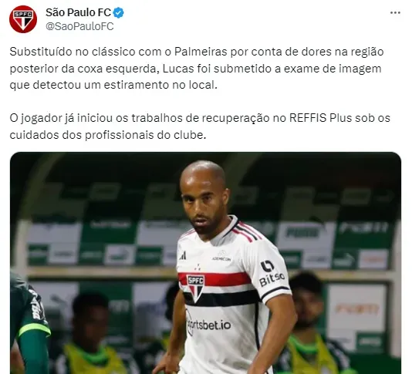
Task: Click the Adidas logo on the jersey
Action: click(183, 255)
